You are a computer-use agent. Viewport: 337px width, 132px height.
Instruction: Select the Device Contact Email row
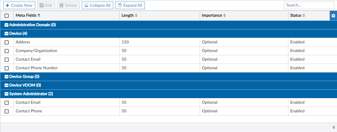[x=7, y=60]
